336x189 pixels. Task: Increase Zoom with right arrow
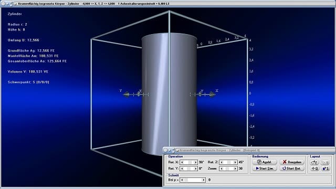coord(235,169)
